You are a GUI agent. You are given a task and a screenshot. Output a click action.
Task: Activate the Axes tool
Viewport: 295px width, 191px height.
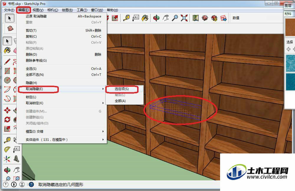[x=7, y=159]
